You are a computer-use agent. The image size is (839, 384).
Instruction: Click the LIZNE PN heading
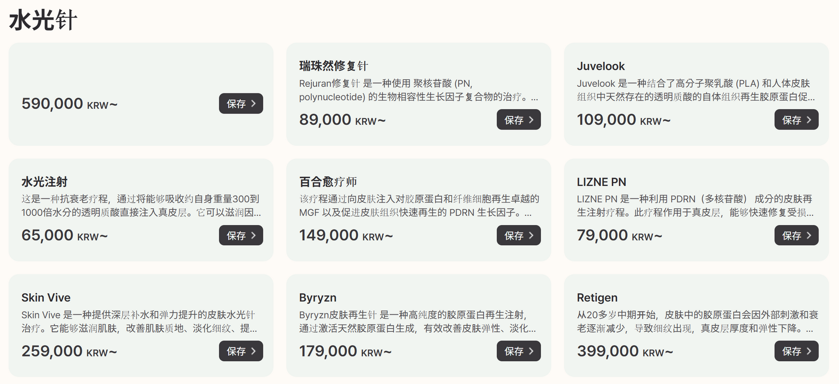point(601,182)
